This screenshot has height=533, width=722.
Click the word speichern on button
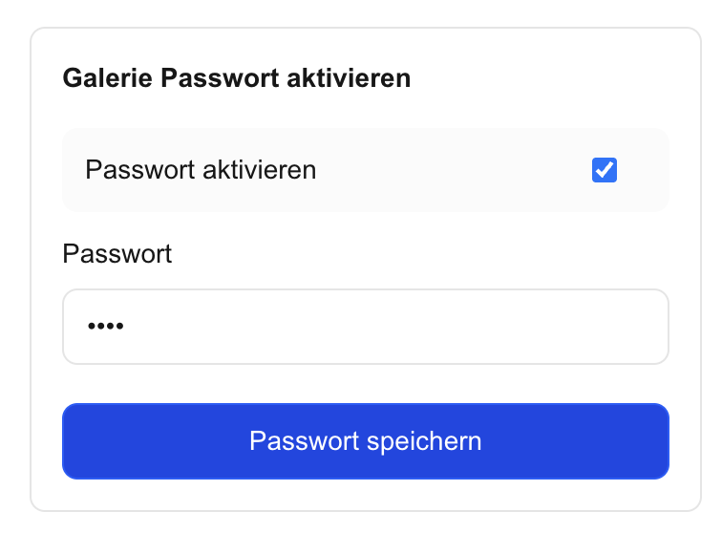(x=424, y=441)
